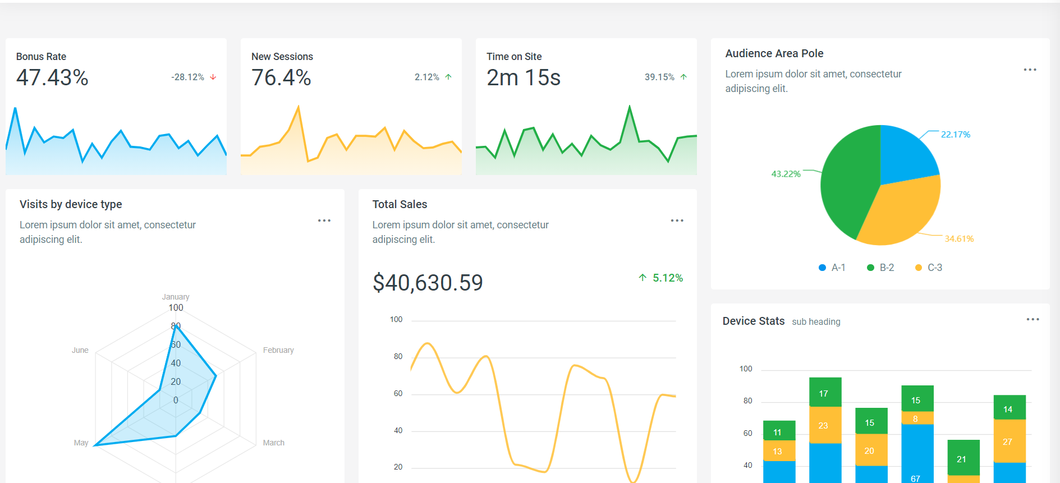Click the green bar segment labeled 21
Image resolution: width=1060 pixels, height=483 pixels.
pyautogui.click(x=963, y=458)
